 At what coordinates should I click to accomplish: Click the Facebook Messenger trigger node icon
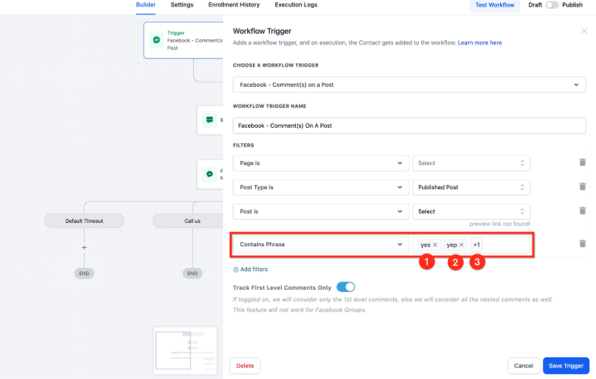click(x=157, y=39)
